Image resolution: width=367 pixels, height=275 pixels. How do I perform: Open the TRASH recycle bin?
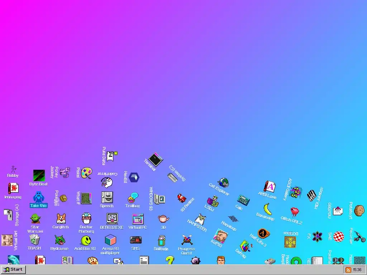34,240
